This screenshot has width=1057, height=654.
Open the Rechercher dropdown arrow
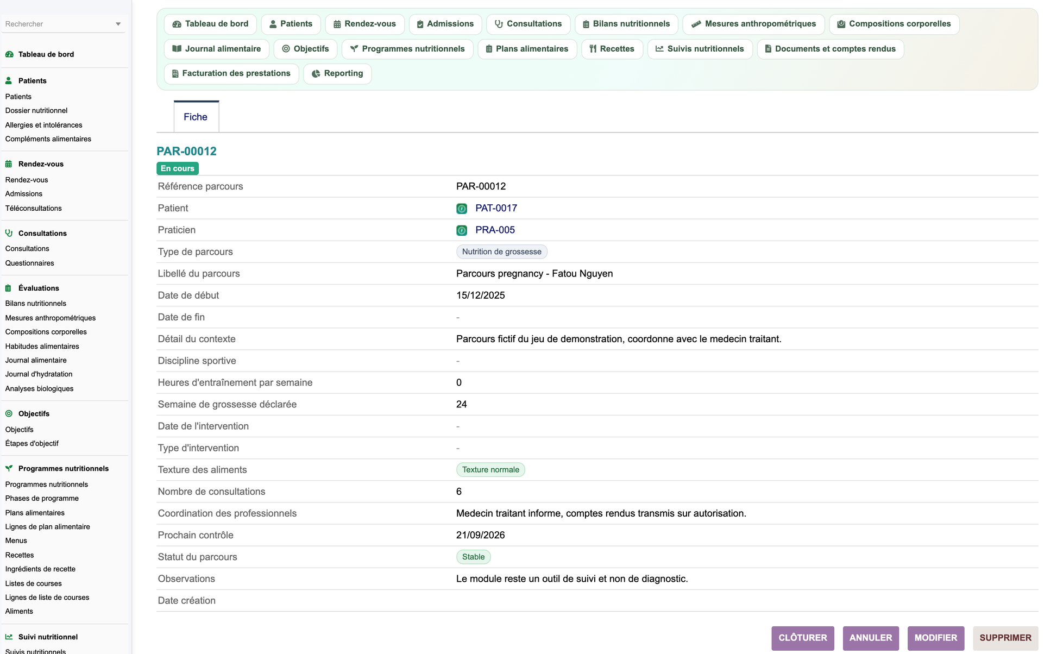(x=118, y=24)
